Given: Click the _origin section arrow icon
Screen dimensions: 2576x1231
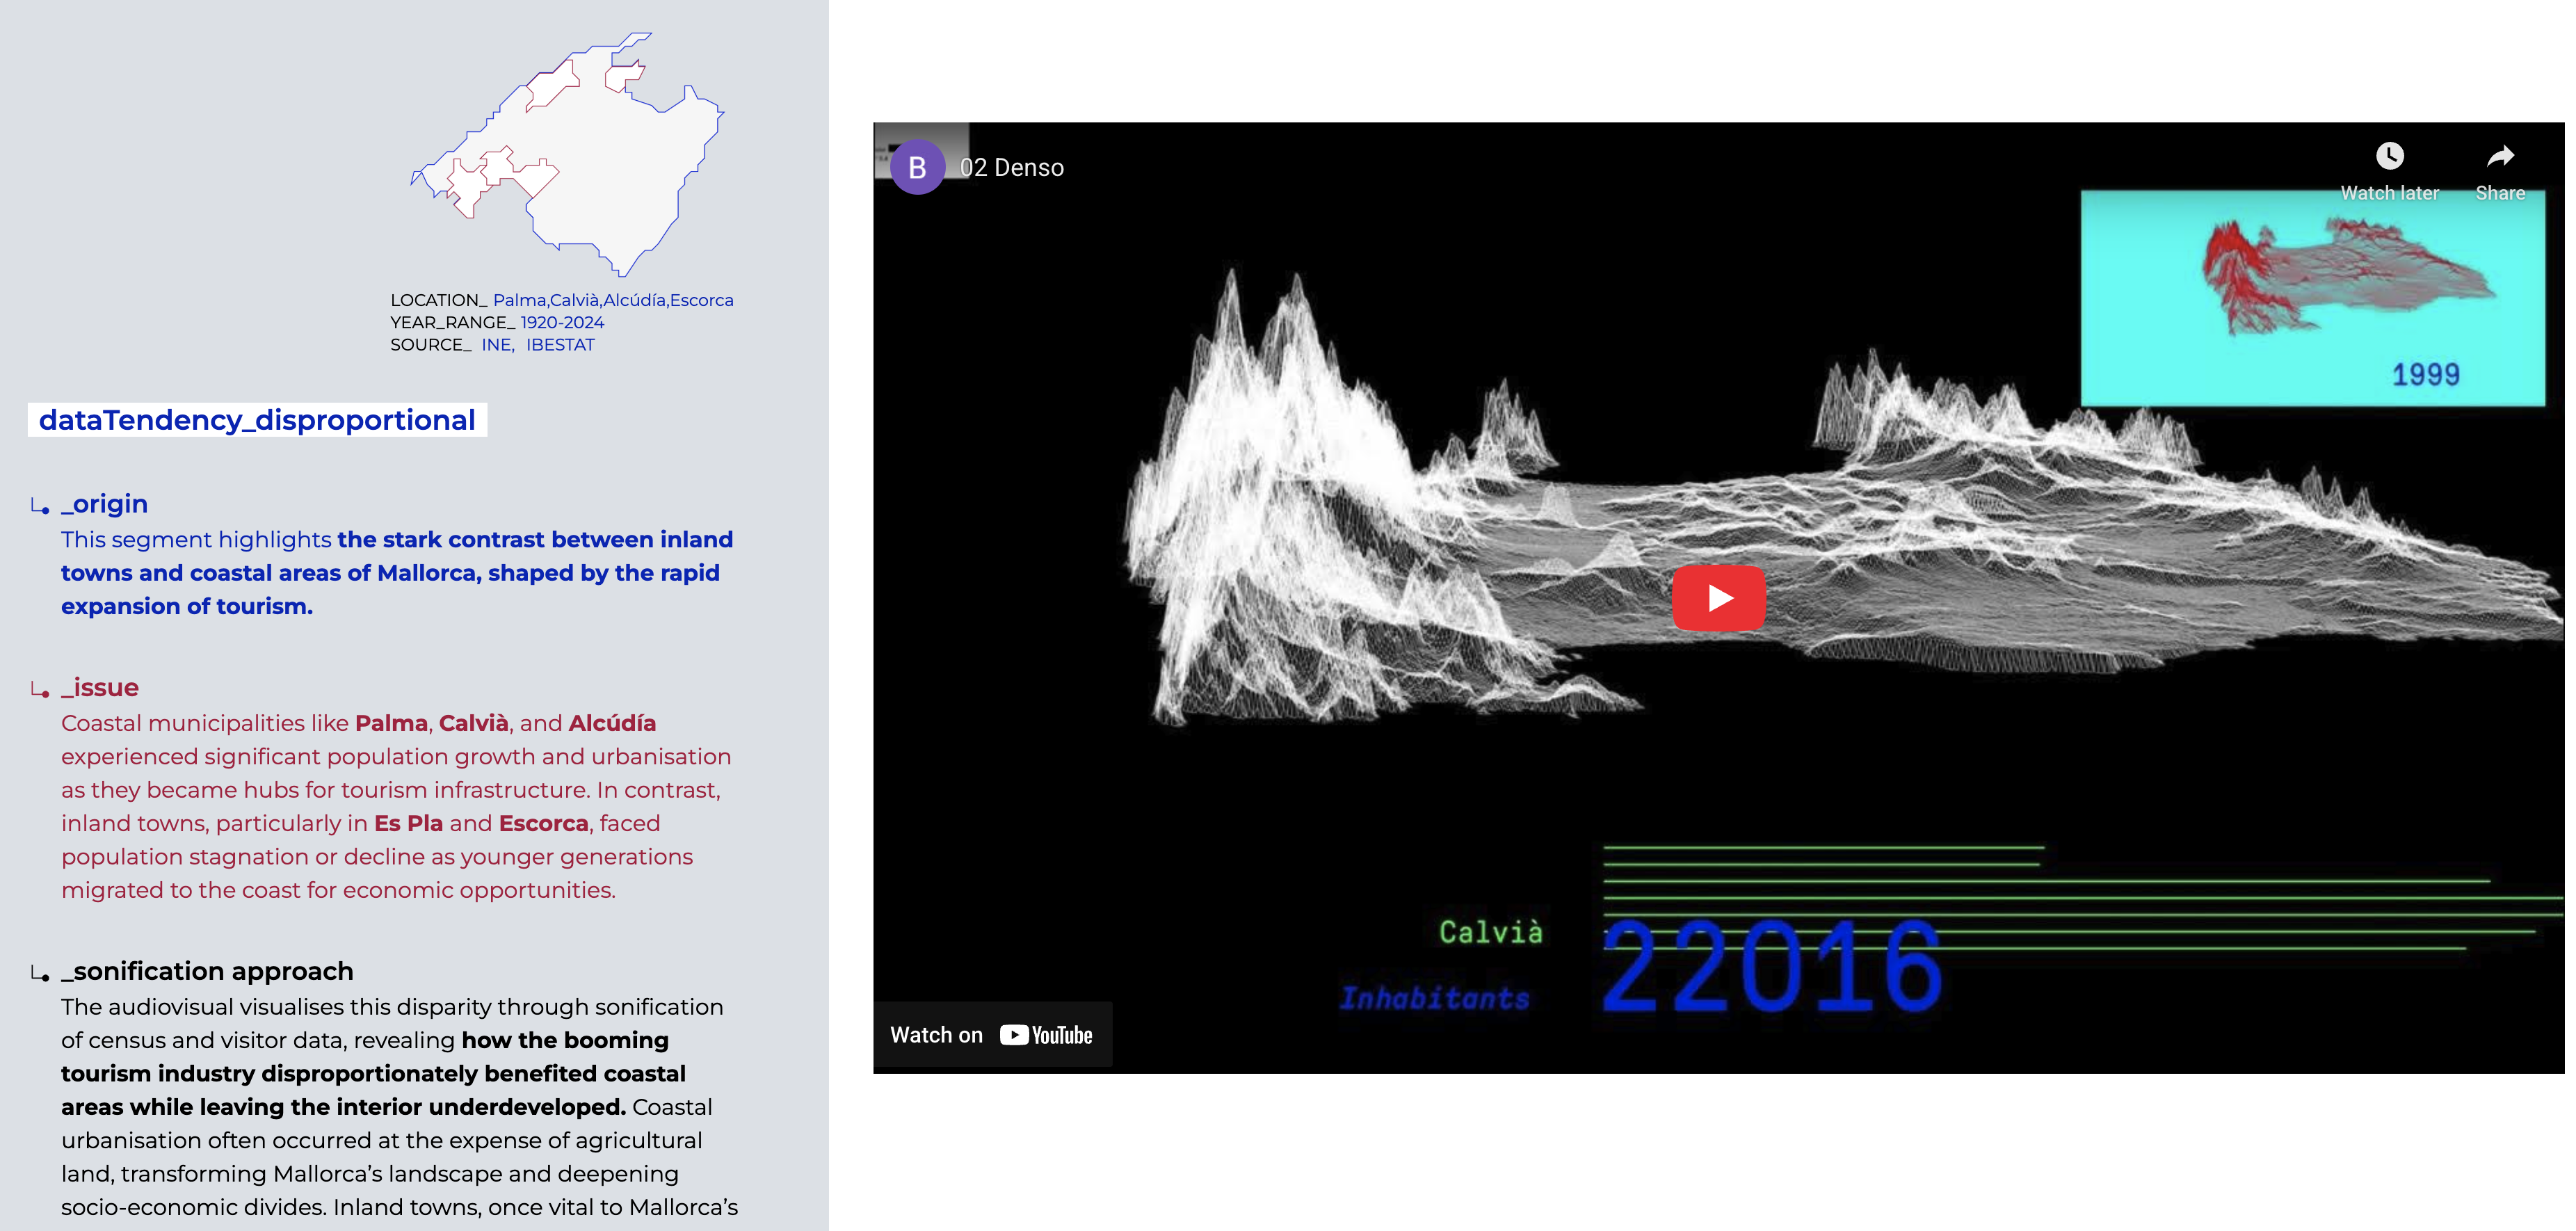Looking at the screenshot, I should click(40, 506).
